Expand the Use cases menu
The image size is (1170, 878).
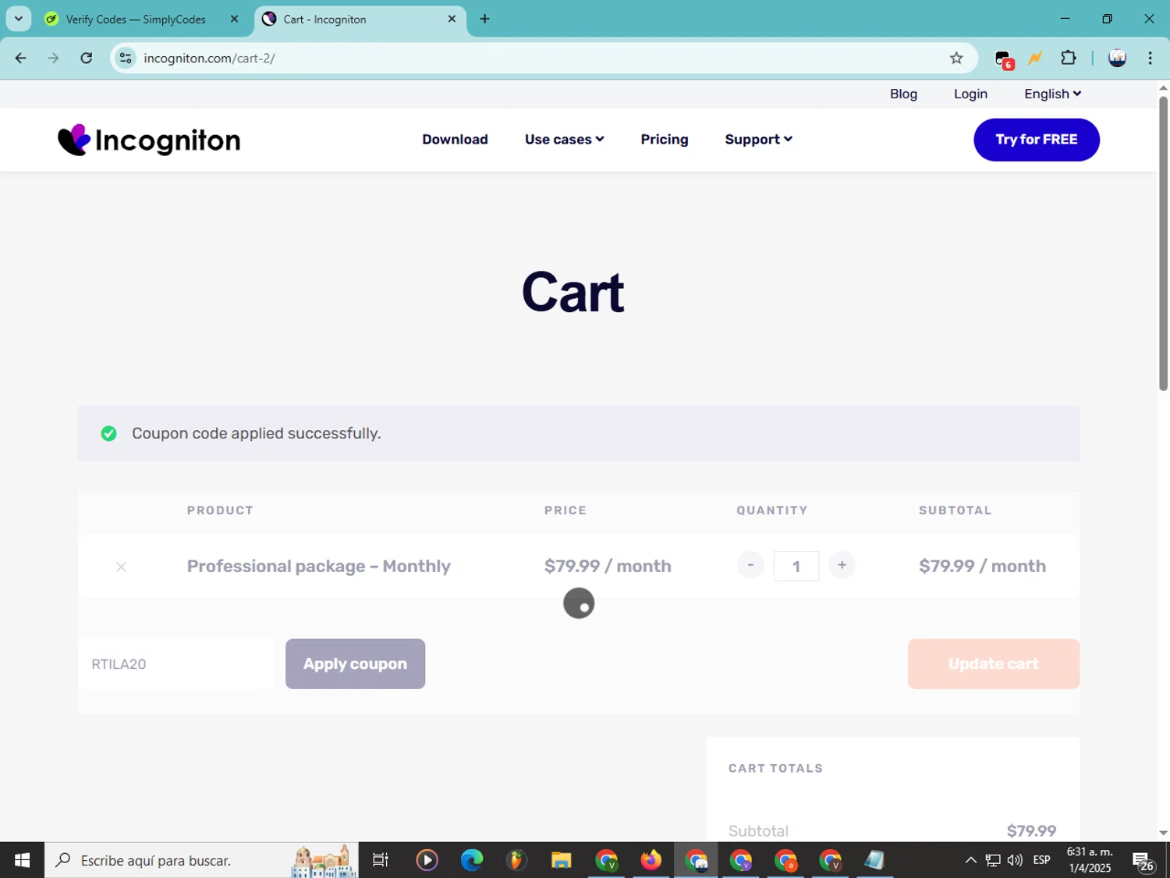(564, 140)
